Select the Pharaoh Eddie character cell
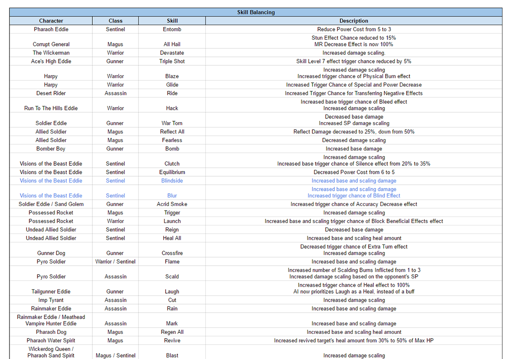 [x=51, y=29]
